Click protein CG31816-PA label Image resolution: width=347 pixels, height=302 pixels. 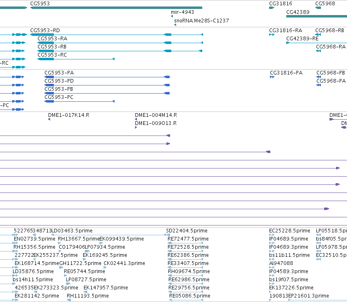(x=286, y=73)
